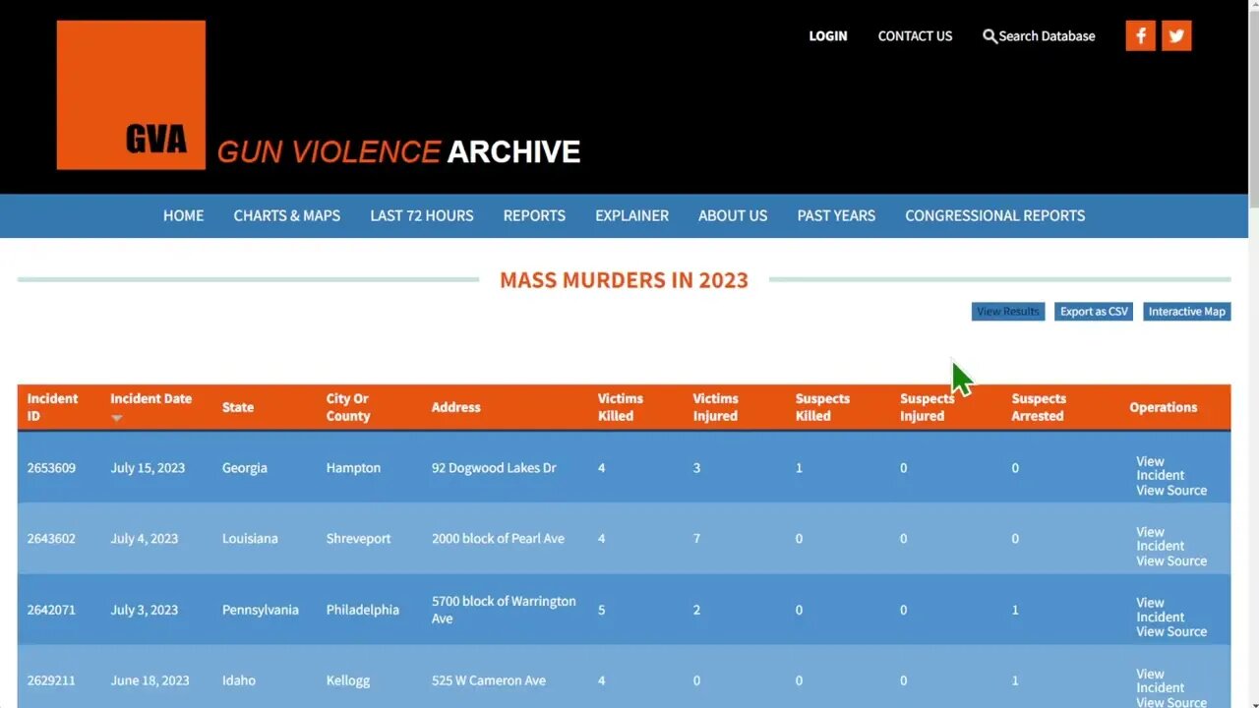Click the Pennsylvania state cell
This screenshot has height=708, width=1259.
261,610
